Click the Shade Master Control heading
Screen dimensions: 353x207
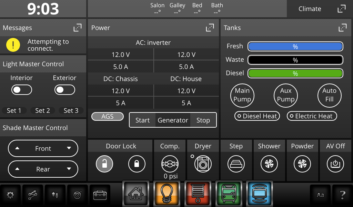click(x=35, y=128)
